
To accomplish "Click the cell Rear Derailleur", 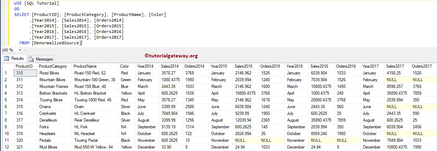I will pos(95,120).
